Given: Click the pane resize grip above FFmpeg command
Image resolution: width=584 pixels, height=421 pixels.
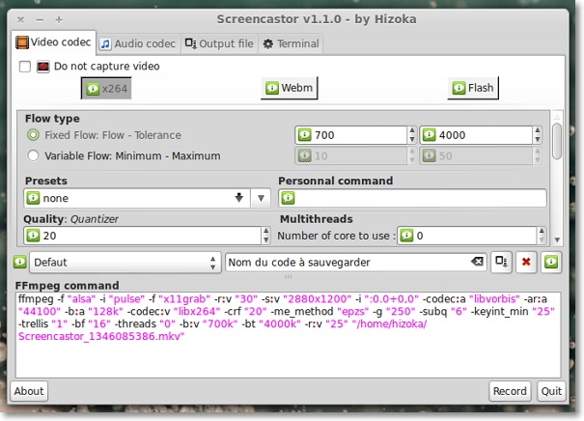Looking at the screenshot, I should coord(289,276).
